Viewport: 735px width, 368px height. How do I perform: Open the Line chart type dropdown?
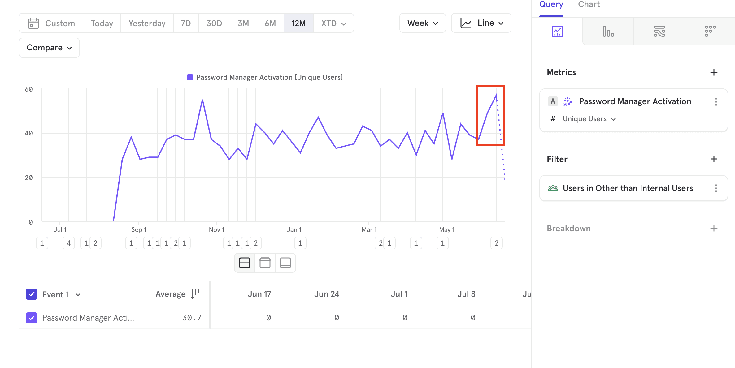pos(481,23)
